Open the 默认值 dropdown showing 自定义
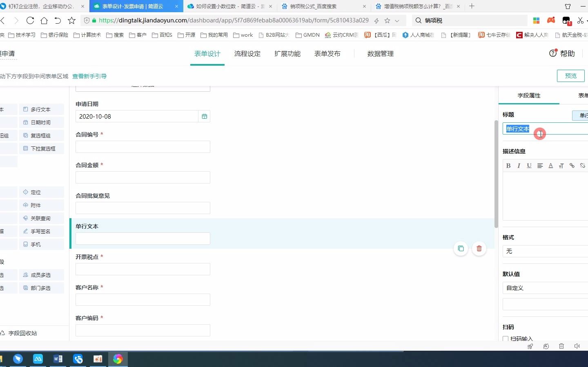This screenshot has height=367, width=588. [545, 288]
